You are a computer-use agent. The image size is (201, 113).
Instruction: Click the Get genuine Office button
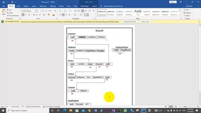[130, 22]
